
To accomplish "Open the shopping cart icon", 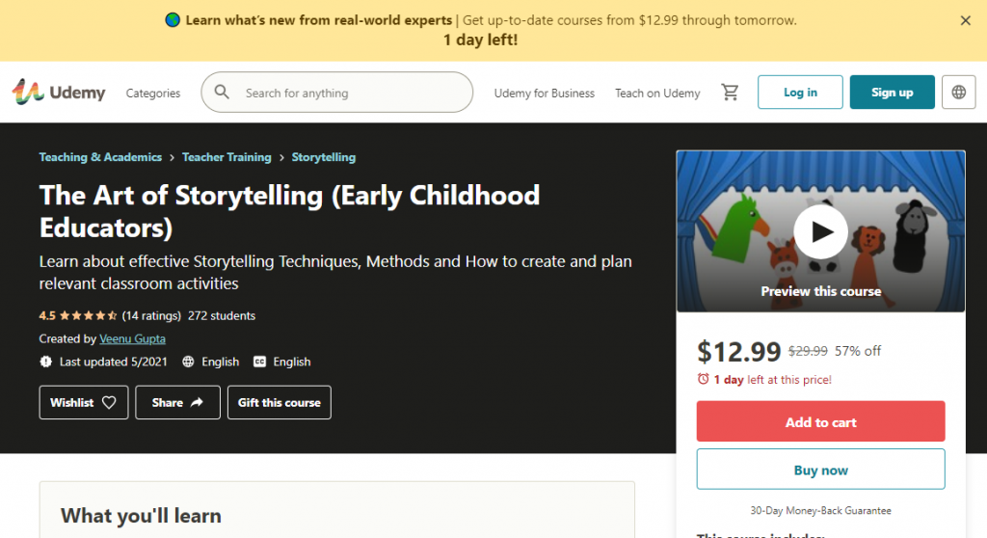I will coord(731,93).
